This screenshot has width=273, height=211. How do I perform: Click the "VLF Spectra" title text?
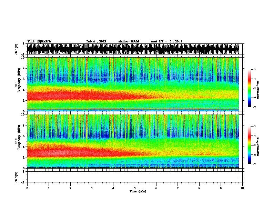pos(39,41)
